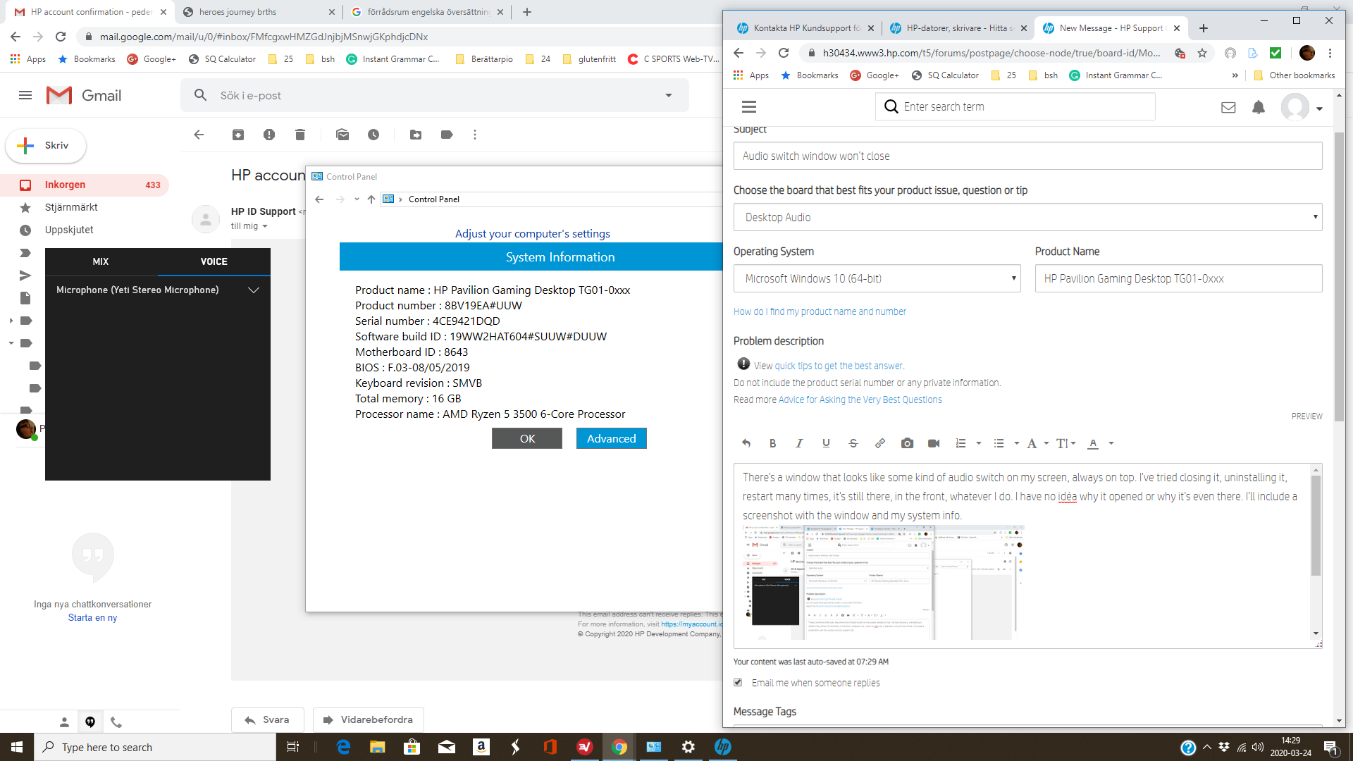The image size is (1353, 761).
Task: Click the Advanced button in System Information
Action: click(x=611, y=438)
